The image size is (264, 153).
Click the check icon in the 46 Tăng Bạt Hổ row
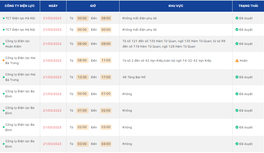click(x=237, y=77)
